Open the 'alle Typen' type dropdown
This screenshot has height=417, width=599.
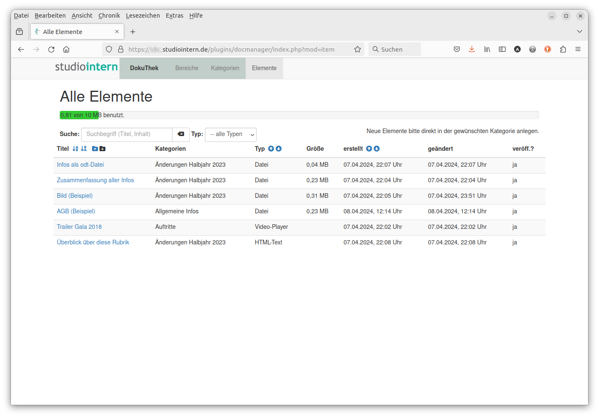pos(231,134)
